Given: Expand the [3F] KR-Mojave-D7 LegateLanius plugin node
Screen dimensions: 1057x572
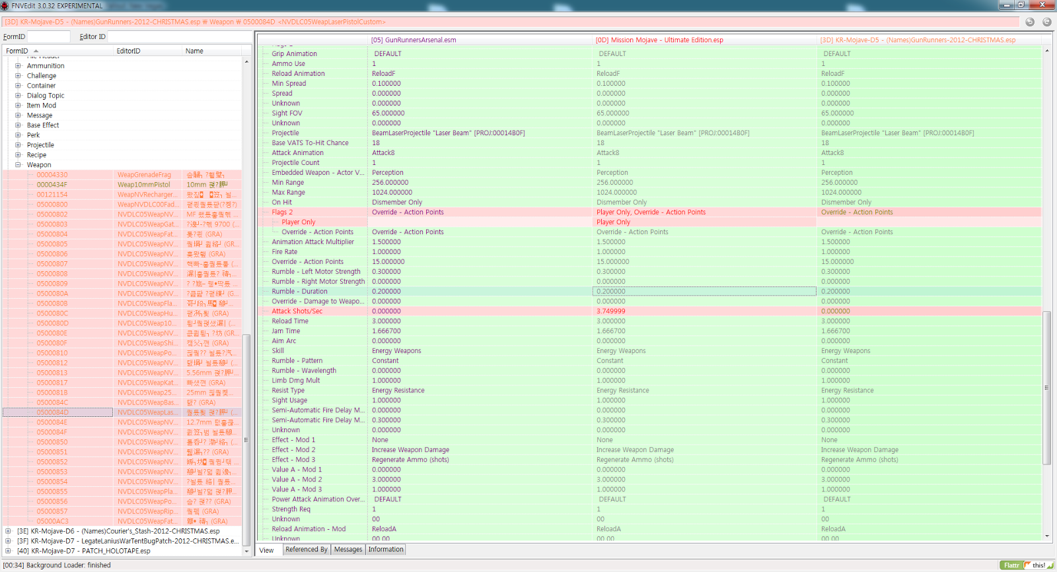Looking at the screenshot, I should click(8, 541).
